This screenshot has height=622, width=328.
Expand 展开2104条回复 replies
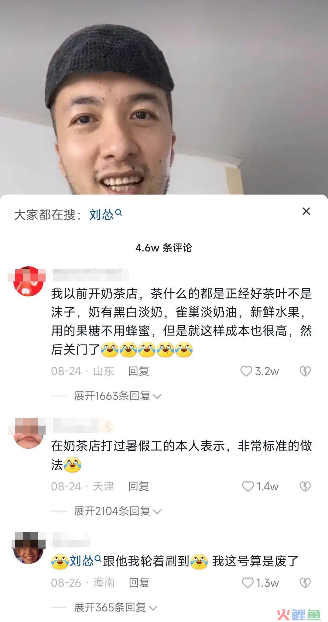click(118, 511)
